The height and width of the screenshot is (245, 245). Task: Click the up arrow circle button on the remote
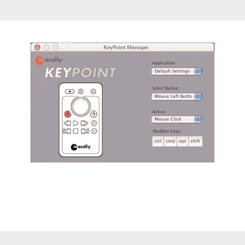point(94,123)
